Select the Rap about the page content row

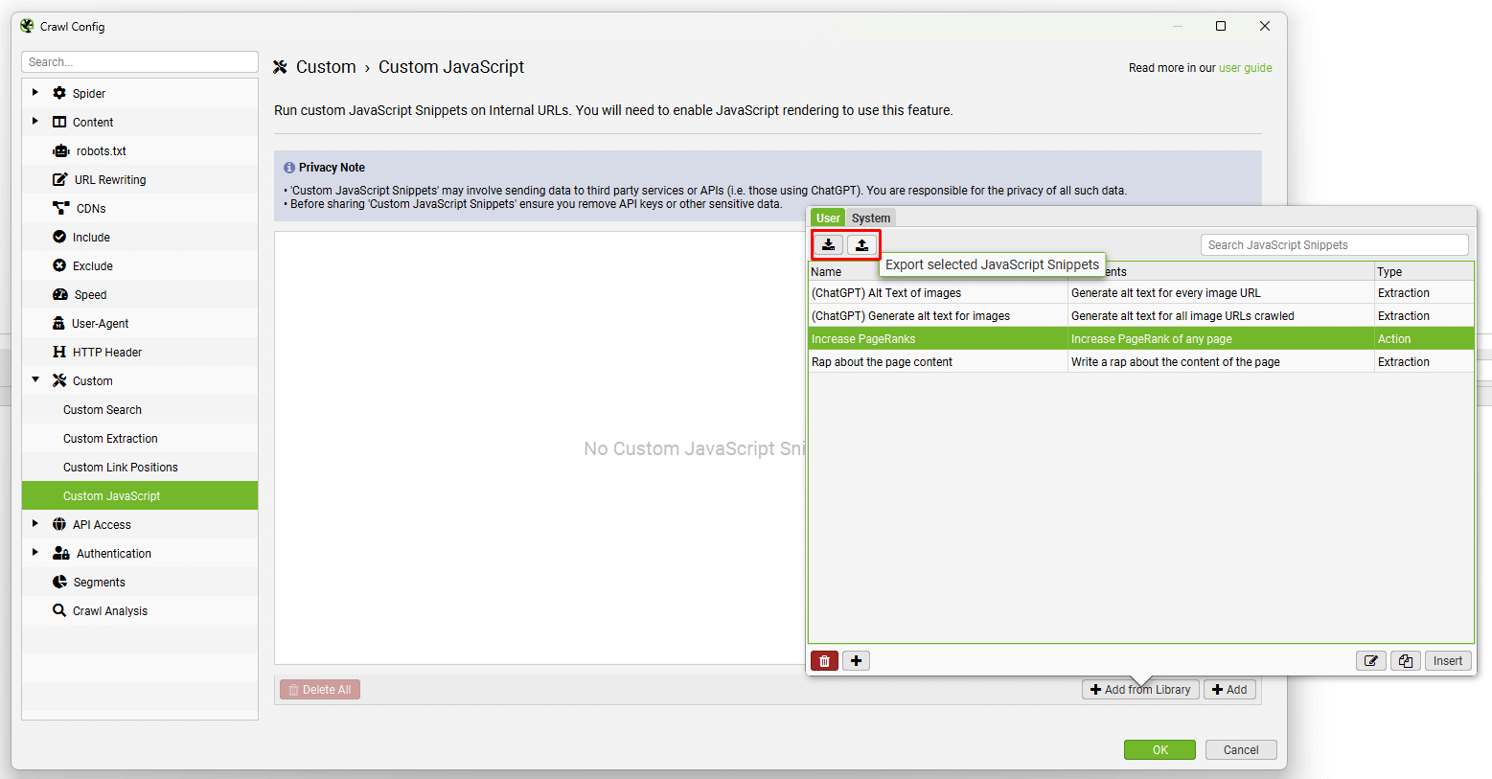pyautogui.click(x=882, y=362)
